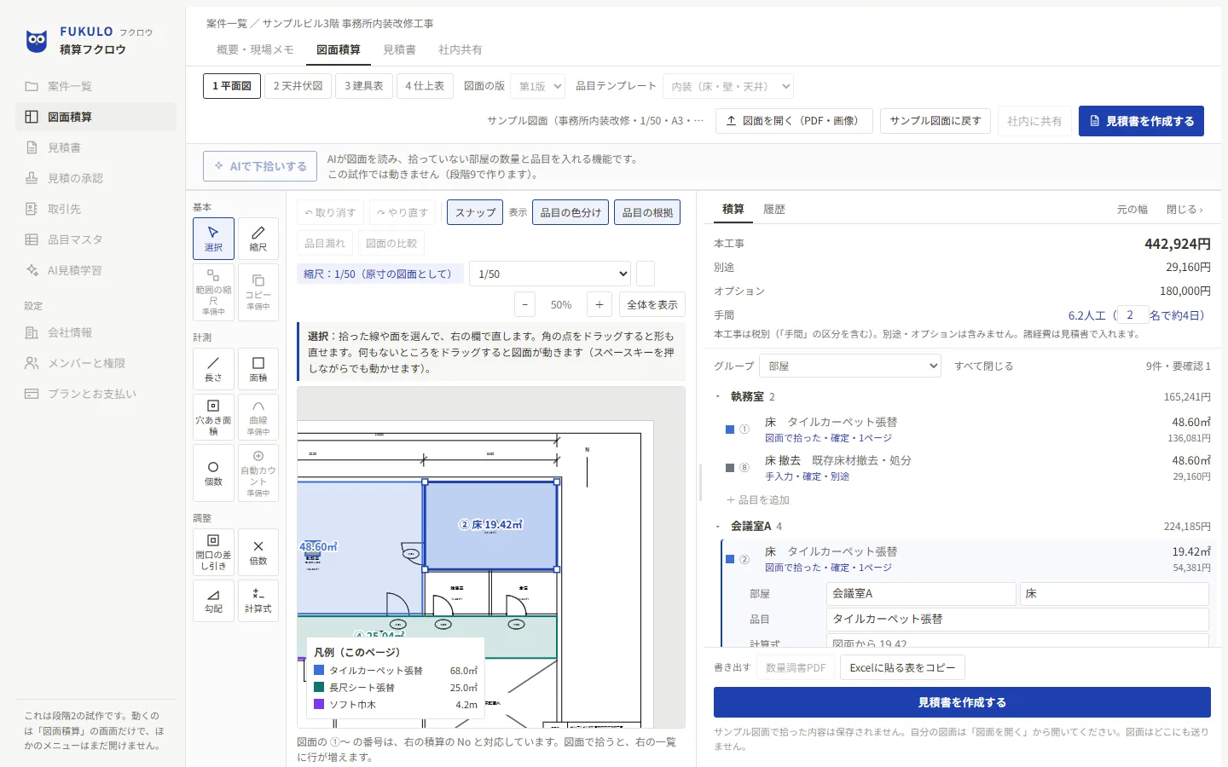Open the グループ 部屋 dropdown
The width and height of the screenshot is (1228, 767).
(850, 366)
